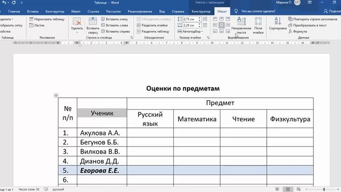
Task: Click Insert Left (Вставить слева)
Action: point(115,25)
